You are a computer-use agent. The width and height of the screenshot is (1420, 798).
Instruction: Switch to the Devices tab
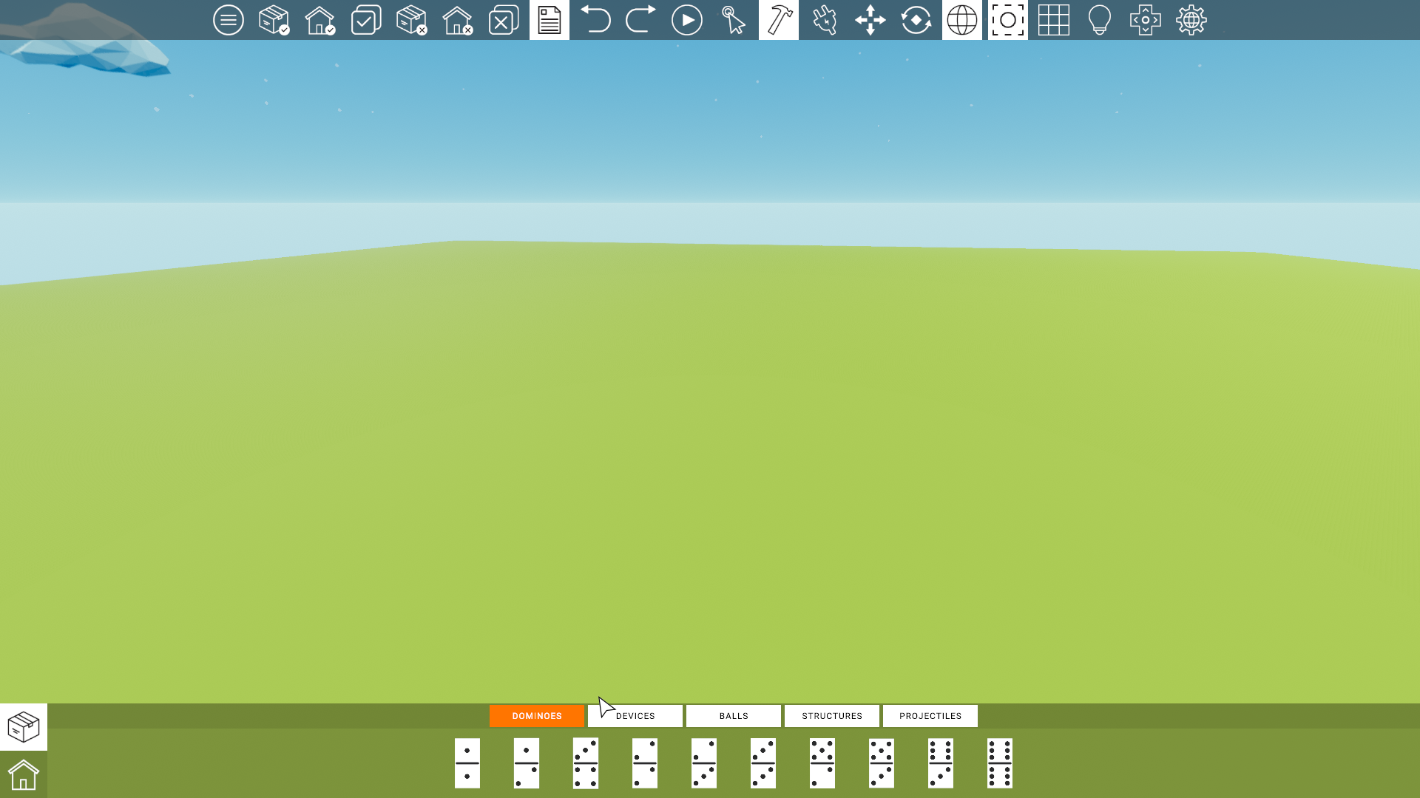pos(635,716)
